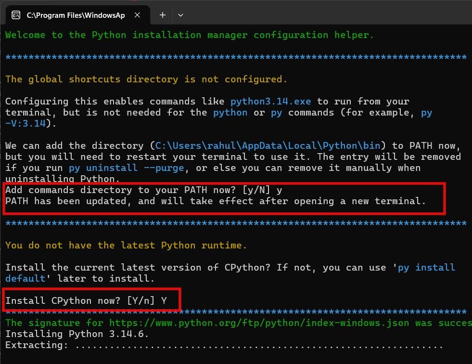This screenshot has height=364, width=472.
Task: Click the 'Extracting:' progress line
Action: (224, 345)
